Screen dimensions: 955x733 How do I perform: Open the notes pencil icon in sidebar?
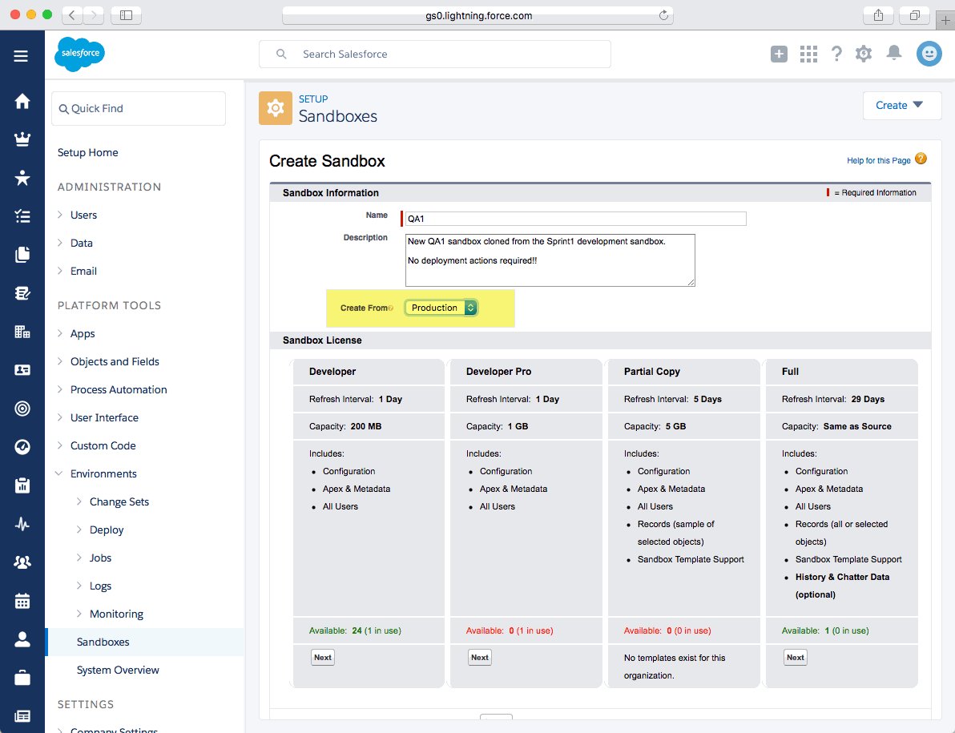pos(22,293)
